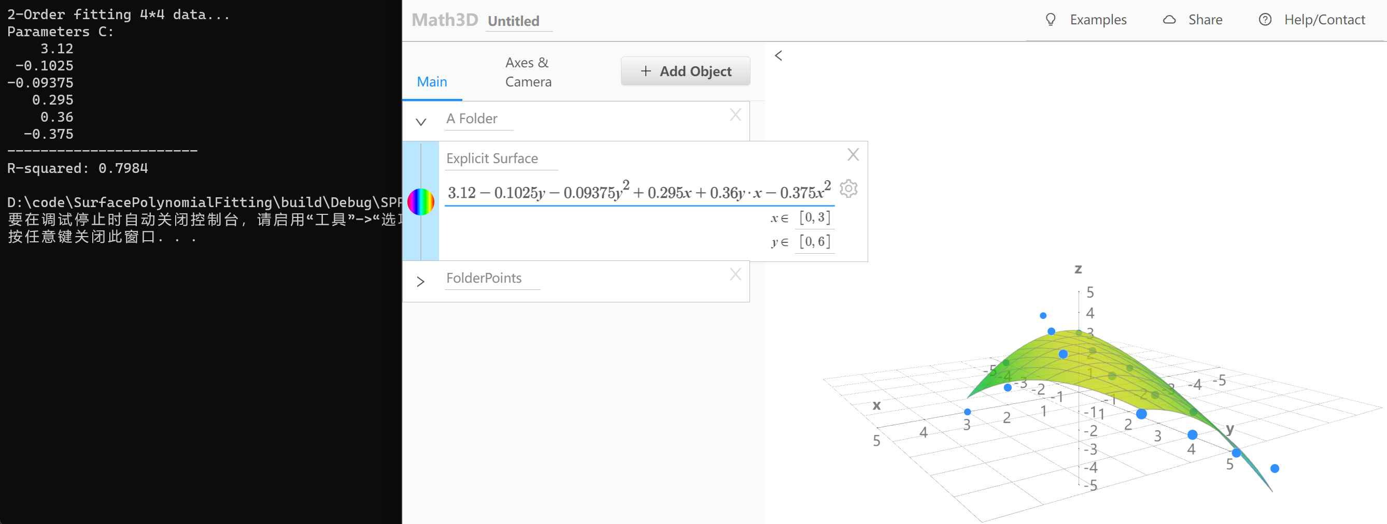Click the question mark help icon
Viewport: 1387px width, 524px height.
click(1265, 20)
